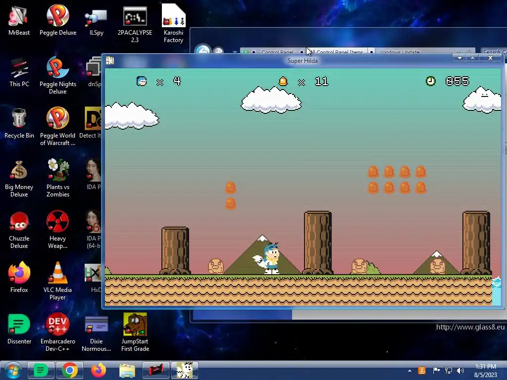Select Peggle World of Warcraft icon
The height and width of the screenshot is (380, 507).
pos(58,126)
